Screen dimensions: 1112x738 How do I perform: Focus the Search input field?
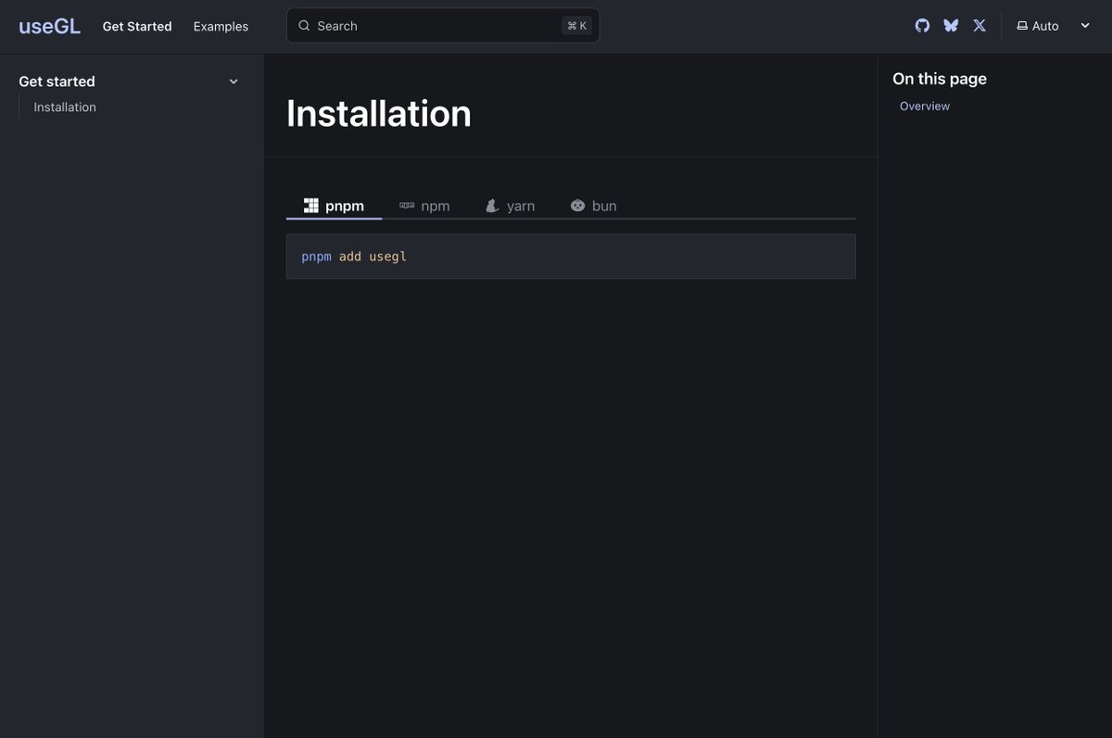tap(443, 26)
